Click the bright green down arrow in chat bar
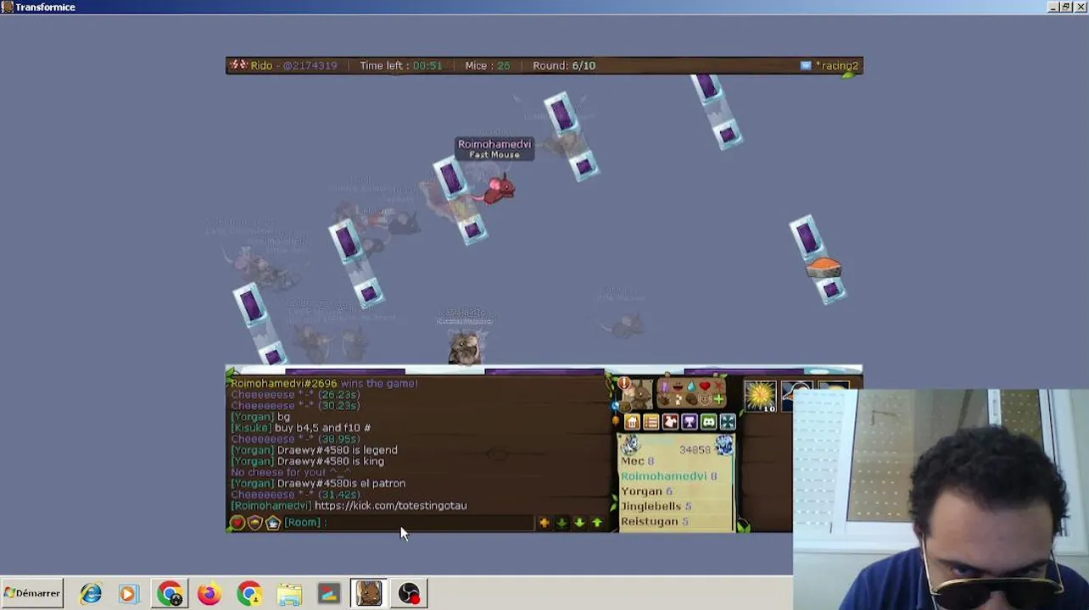This screenshot has height=610, width=1089. [x=579, y=523]
